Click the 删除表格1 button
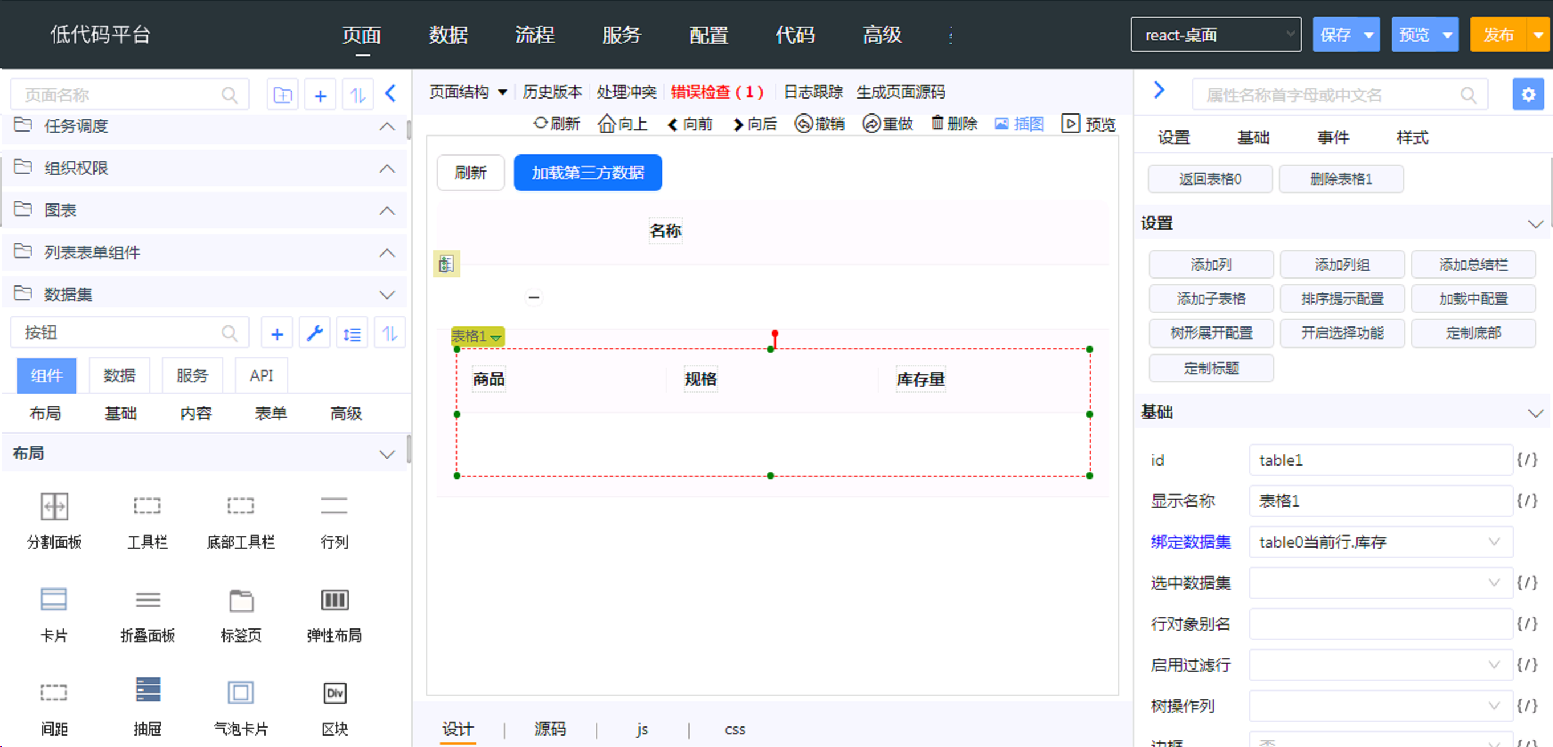1553x747 pixels. (1341, 178)
